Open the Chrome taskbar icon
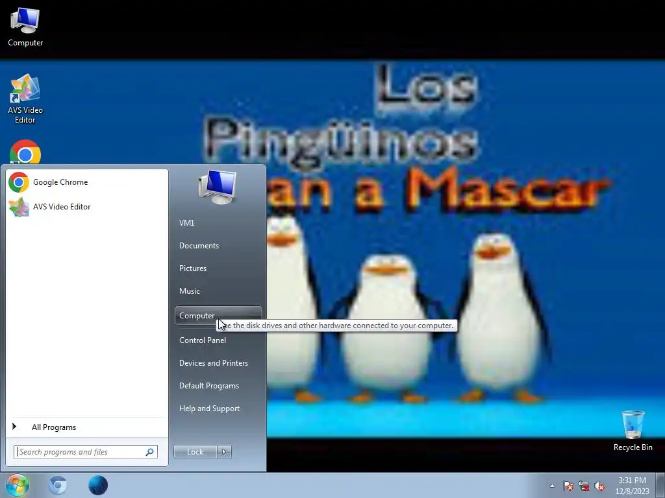Screen dimensions: 665x498 (x=58, y=485)
